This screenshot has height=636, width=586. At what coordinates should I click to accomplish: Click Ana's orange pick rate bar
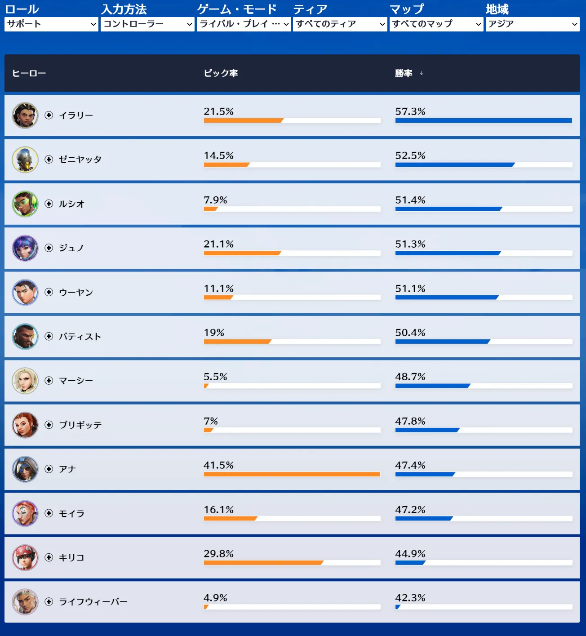tap(292, 474)
